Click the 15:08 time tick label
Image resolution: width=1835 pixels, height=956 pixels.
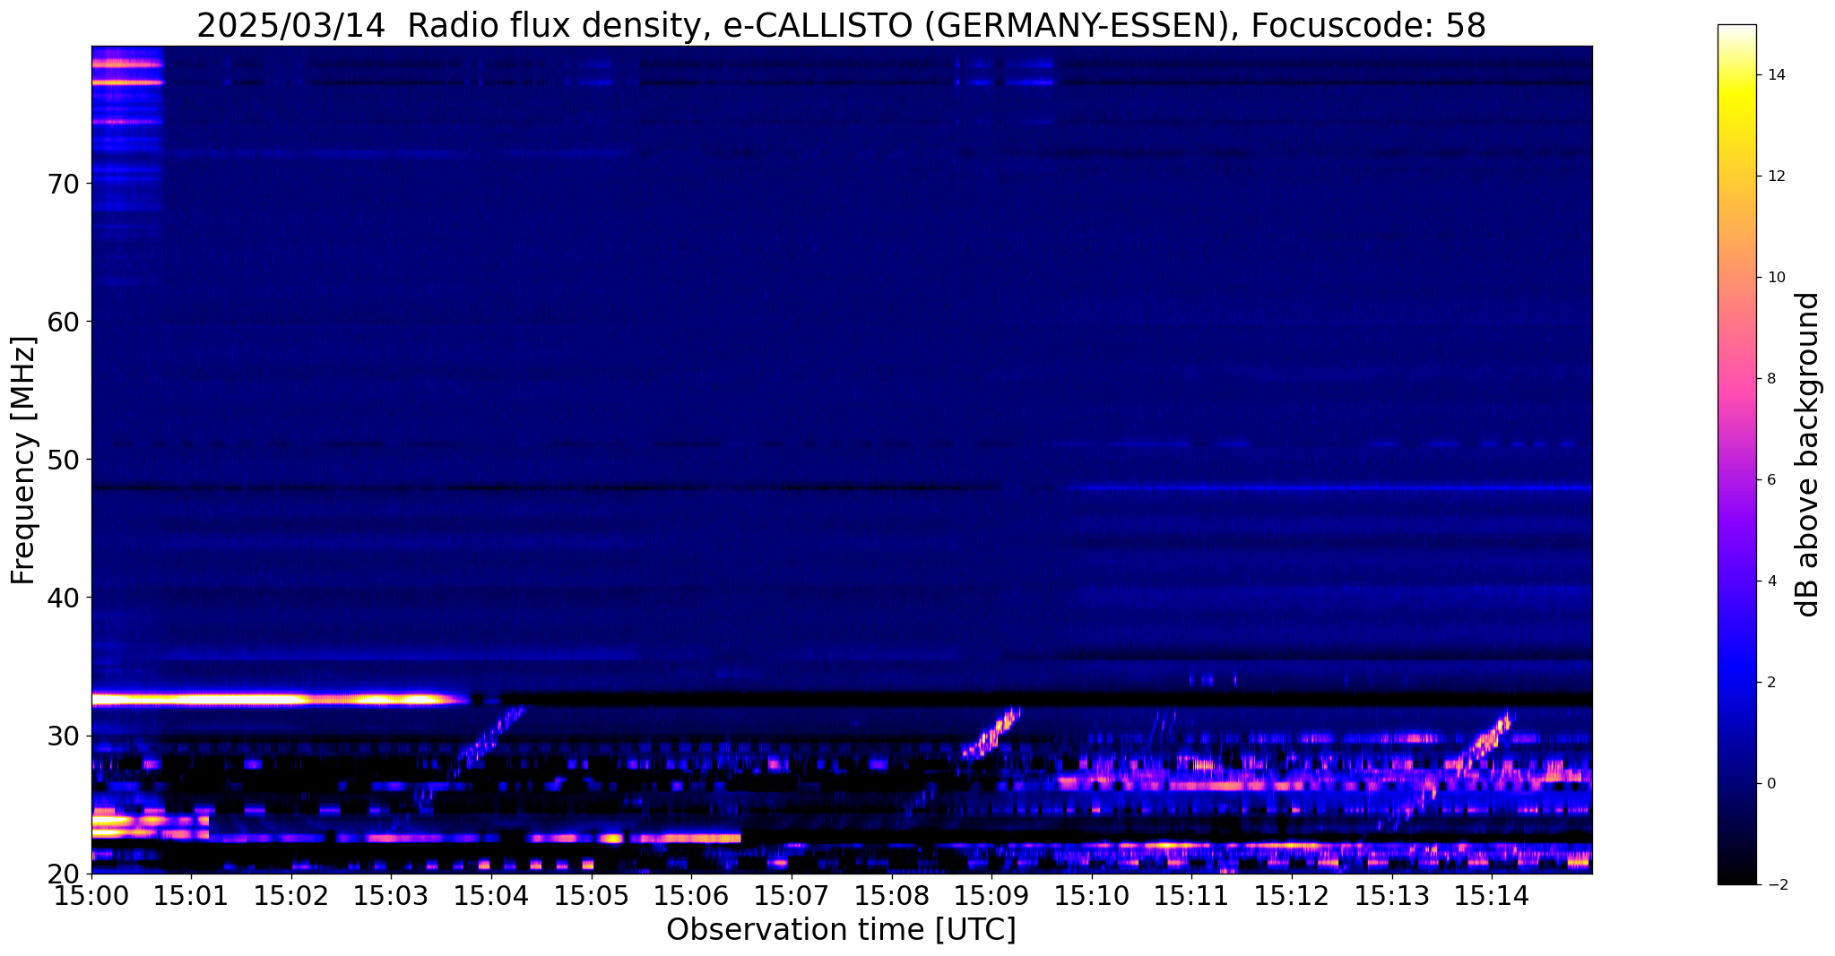[892, 896]
